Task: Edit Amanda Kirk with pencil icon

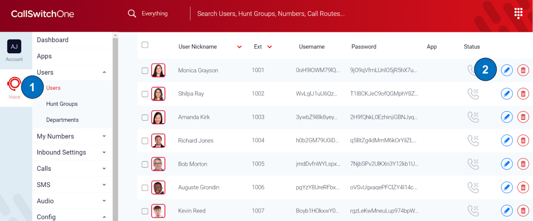Action: [507, 117]
